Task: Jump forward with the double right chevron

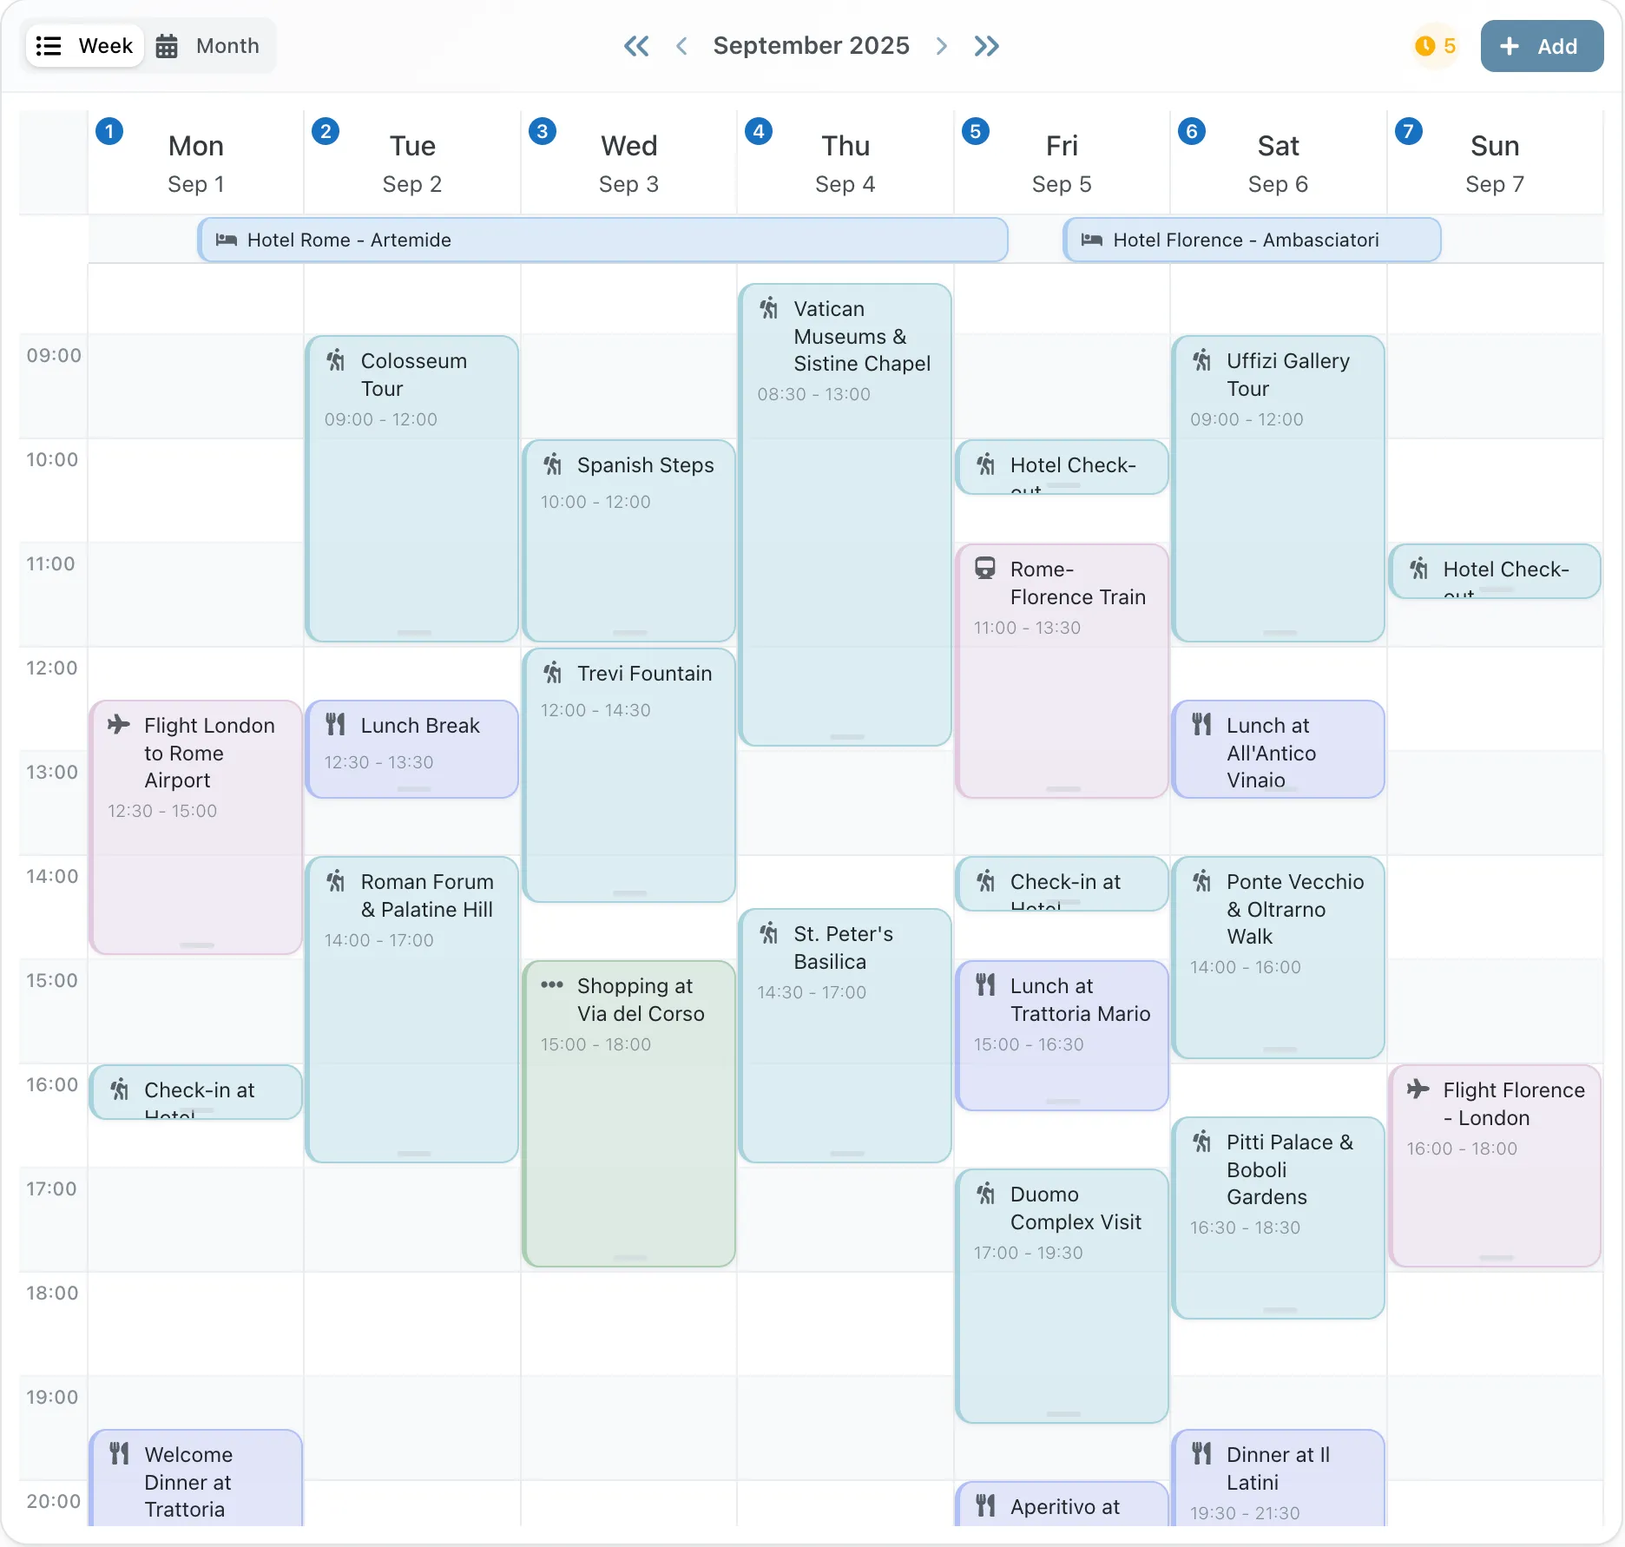Action: (987, 46)
